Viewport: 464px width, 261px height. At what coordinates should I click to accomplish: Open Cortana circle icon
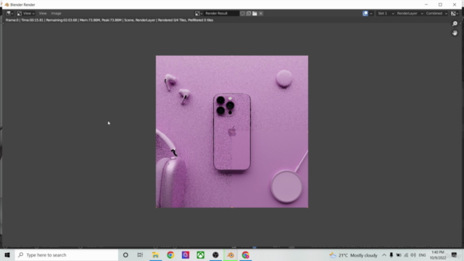tap(125, 254)
